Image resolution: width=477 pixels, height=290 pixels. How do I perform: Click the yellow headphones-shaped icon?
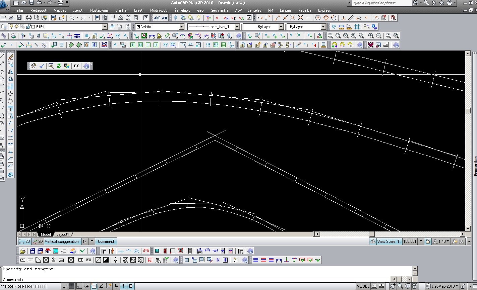tap(334, 45)
